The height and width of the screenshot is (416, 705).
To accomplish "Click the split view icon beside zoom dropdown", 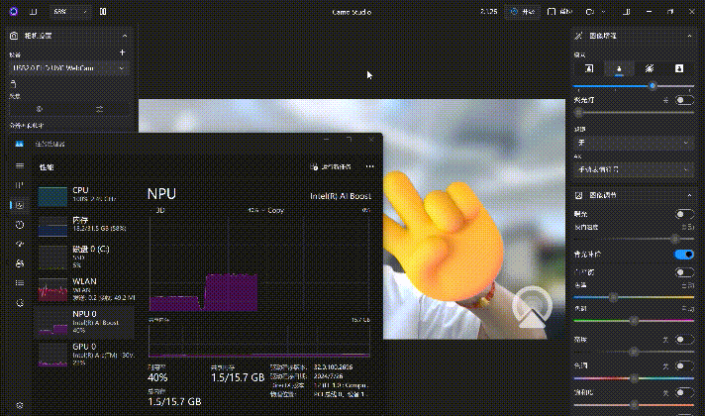I will (x=104, y=12).
